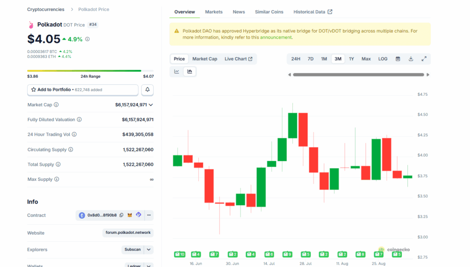Click the purple icon after MetaMask fox
Image resolution: width=470 pixels, height=267 pixels.
coord(139,215)
